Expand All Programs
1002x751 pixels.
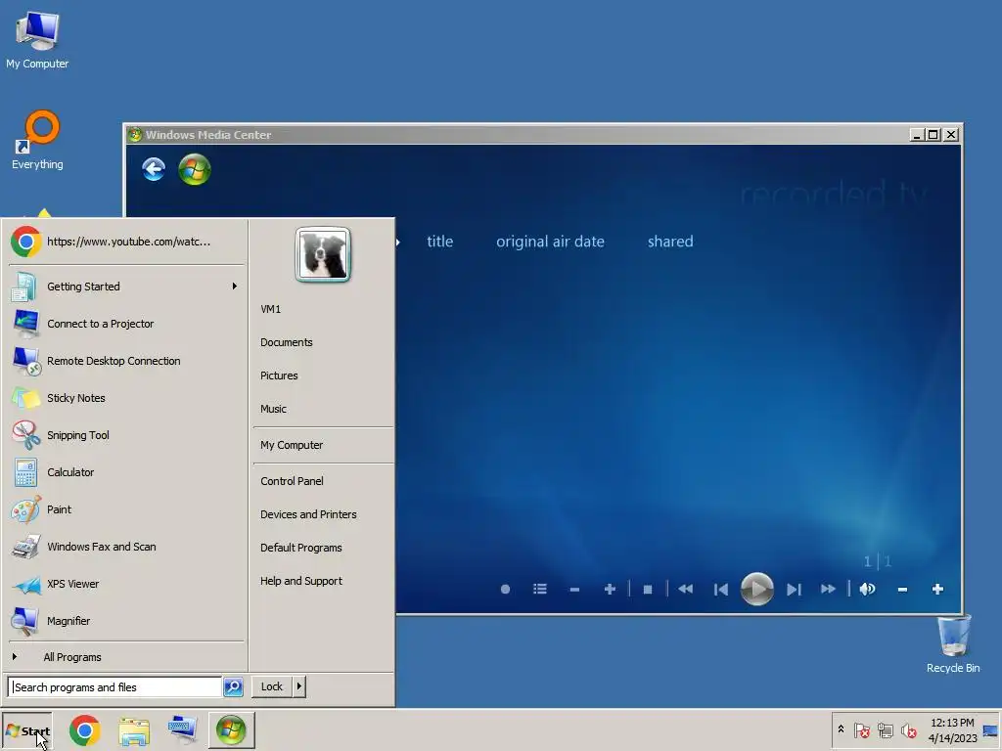(x=126, y=657)
